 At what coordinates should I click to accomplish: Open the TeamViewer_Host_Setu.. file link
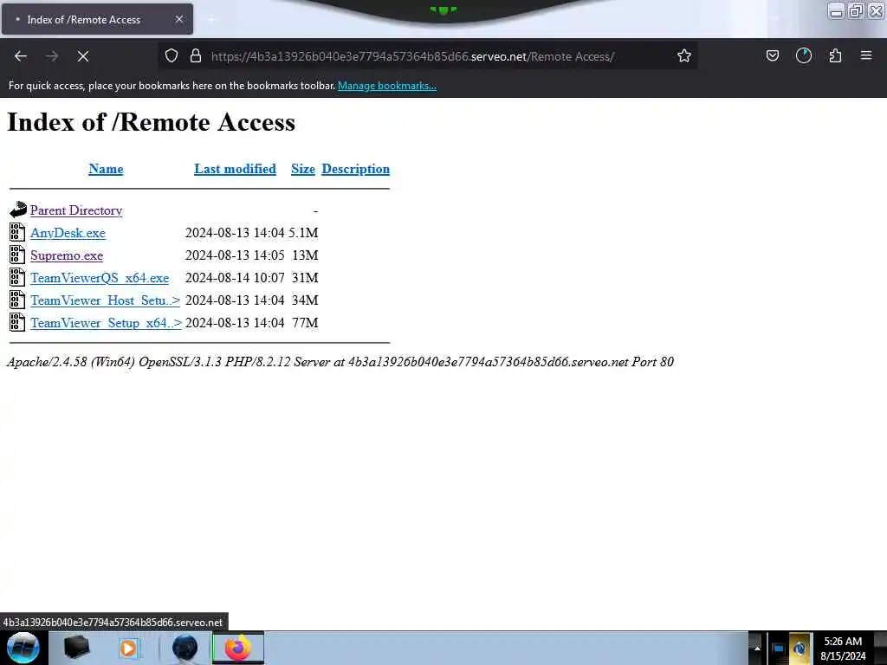coord(105,300)
